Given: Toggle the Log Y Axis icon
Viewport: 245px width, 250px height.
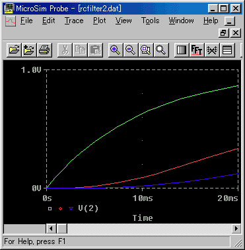Looking at the screenshot, I should pyautogui.click(x=227, y=50).
